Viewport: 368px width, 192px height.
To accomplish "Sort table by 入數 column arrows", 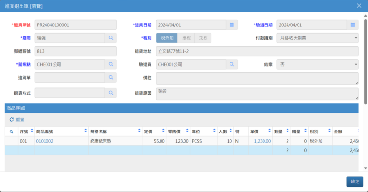I will tap(230, 131).
